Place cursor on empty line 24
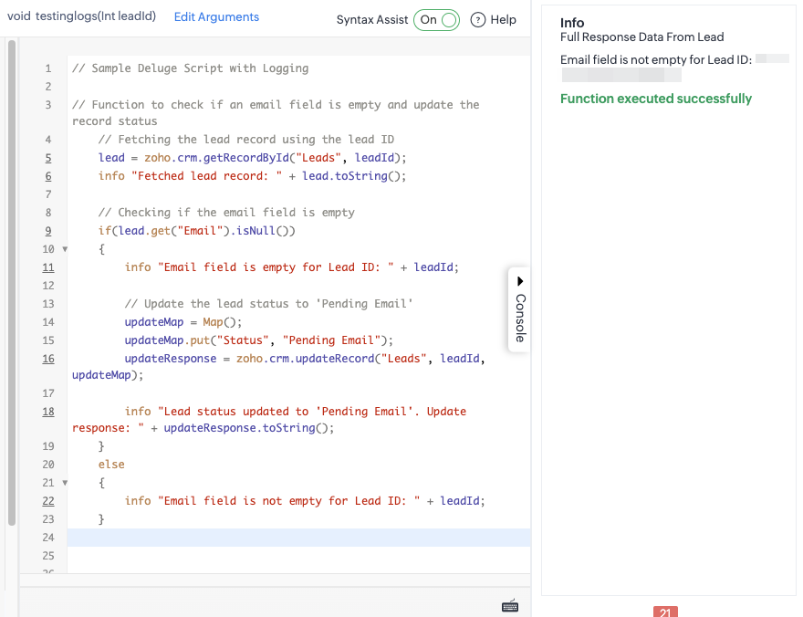Image resolution: width=803 pixels, height=617 pixels. click(x=298, y=538)
